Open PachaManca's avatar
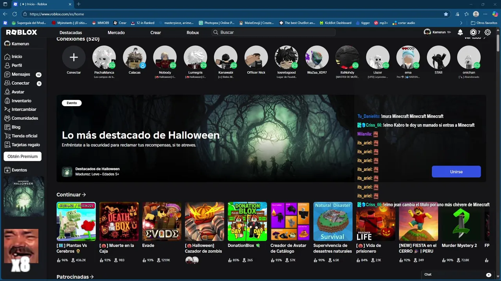The image size is (501, 281). pos(104,57)
